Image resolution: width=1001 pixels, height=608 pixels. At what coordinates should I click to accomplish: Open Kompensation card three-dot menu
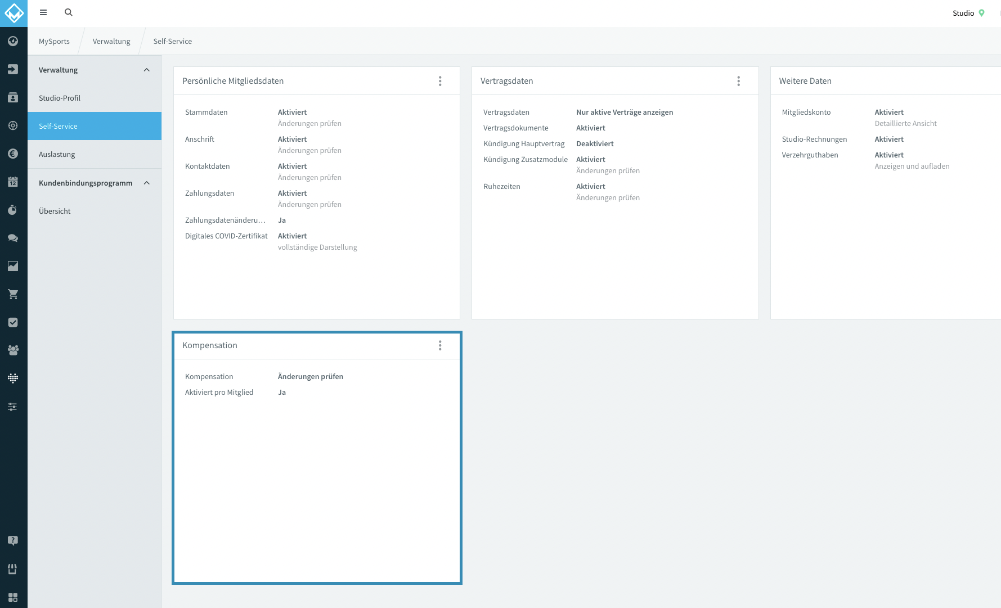tap(440, 345)
